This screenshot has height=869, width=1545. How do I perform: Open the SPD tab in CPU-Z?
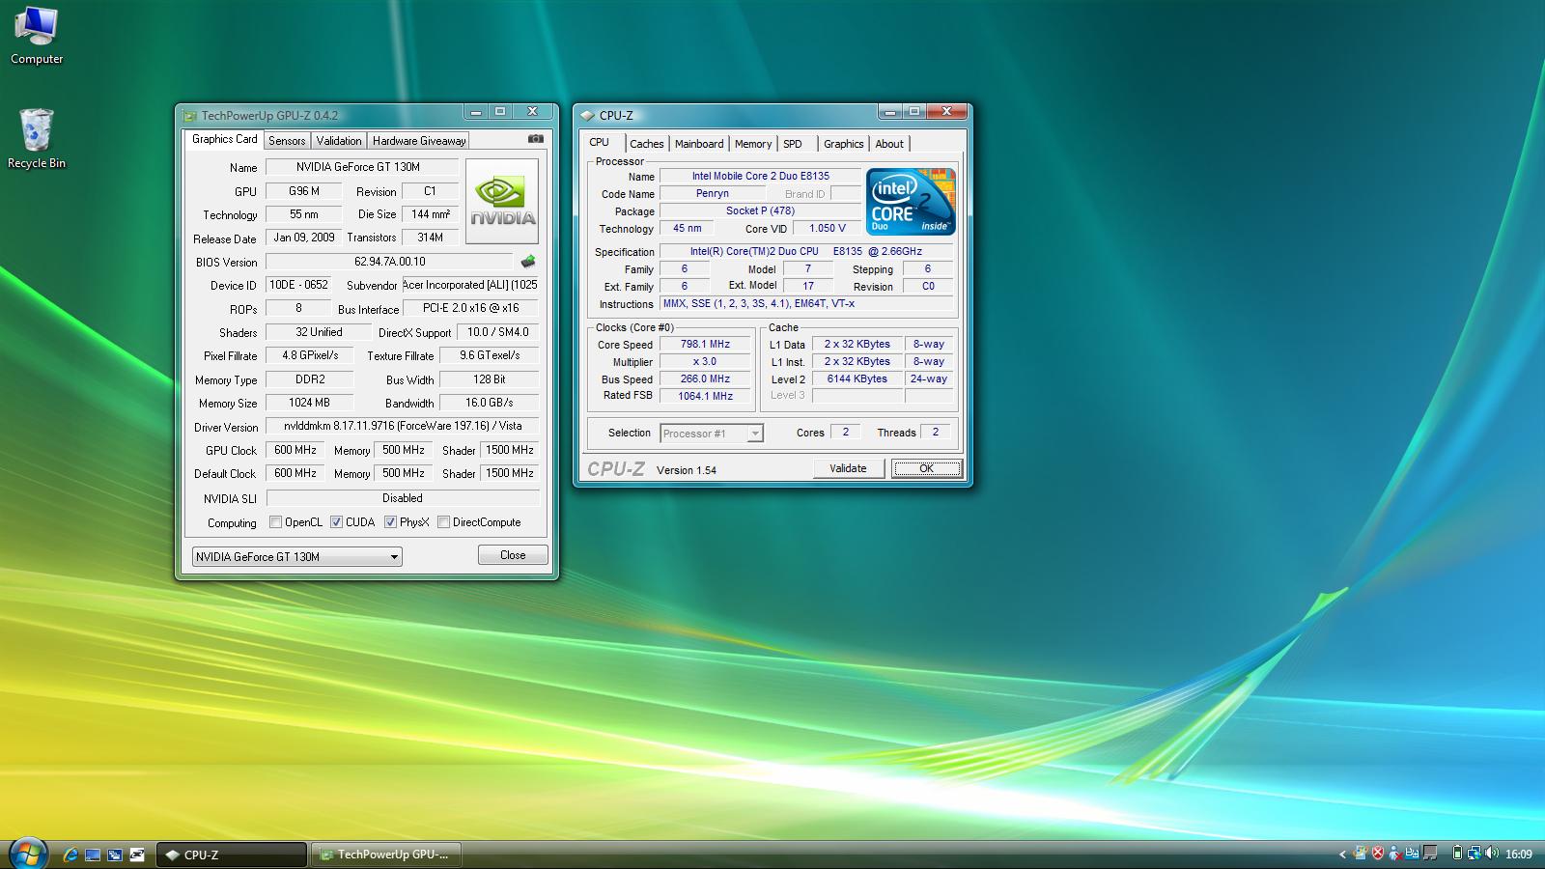[x=793, y=144]
